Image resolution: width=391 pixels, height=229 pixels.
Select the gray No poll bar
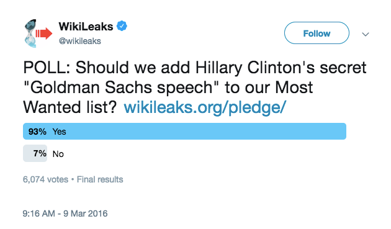coord(35,153)
